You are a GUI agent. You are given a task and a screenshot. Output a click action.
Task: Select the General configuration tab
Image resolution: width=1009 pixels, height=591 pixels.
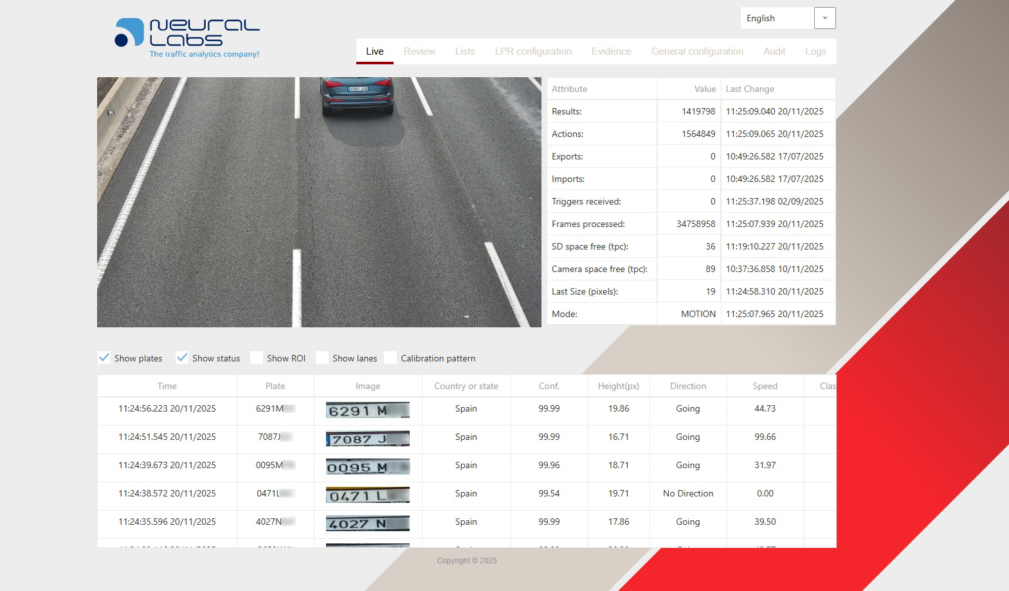tap(697, 51)
